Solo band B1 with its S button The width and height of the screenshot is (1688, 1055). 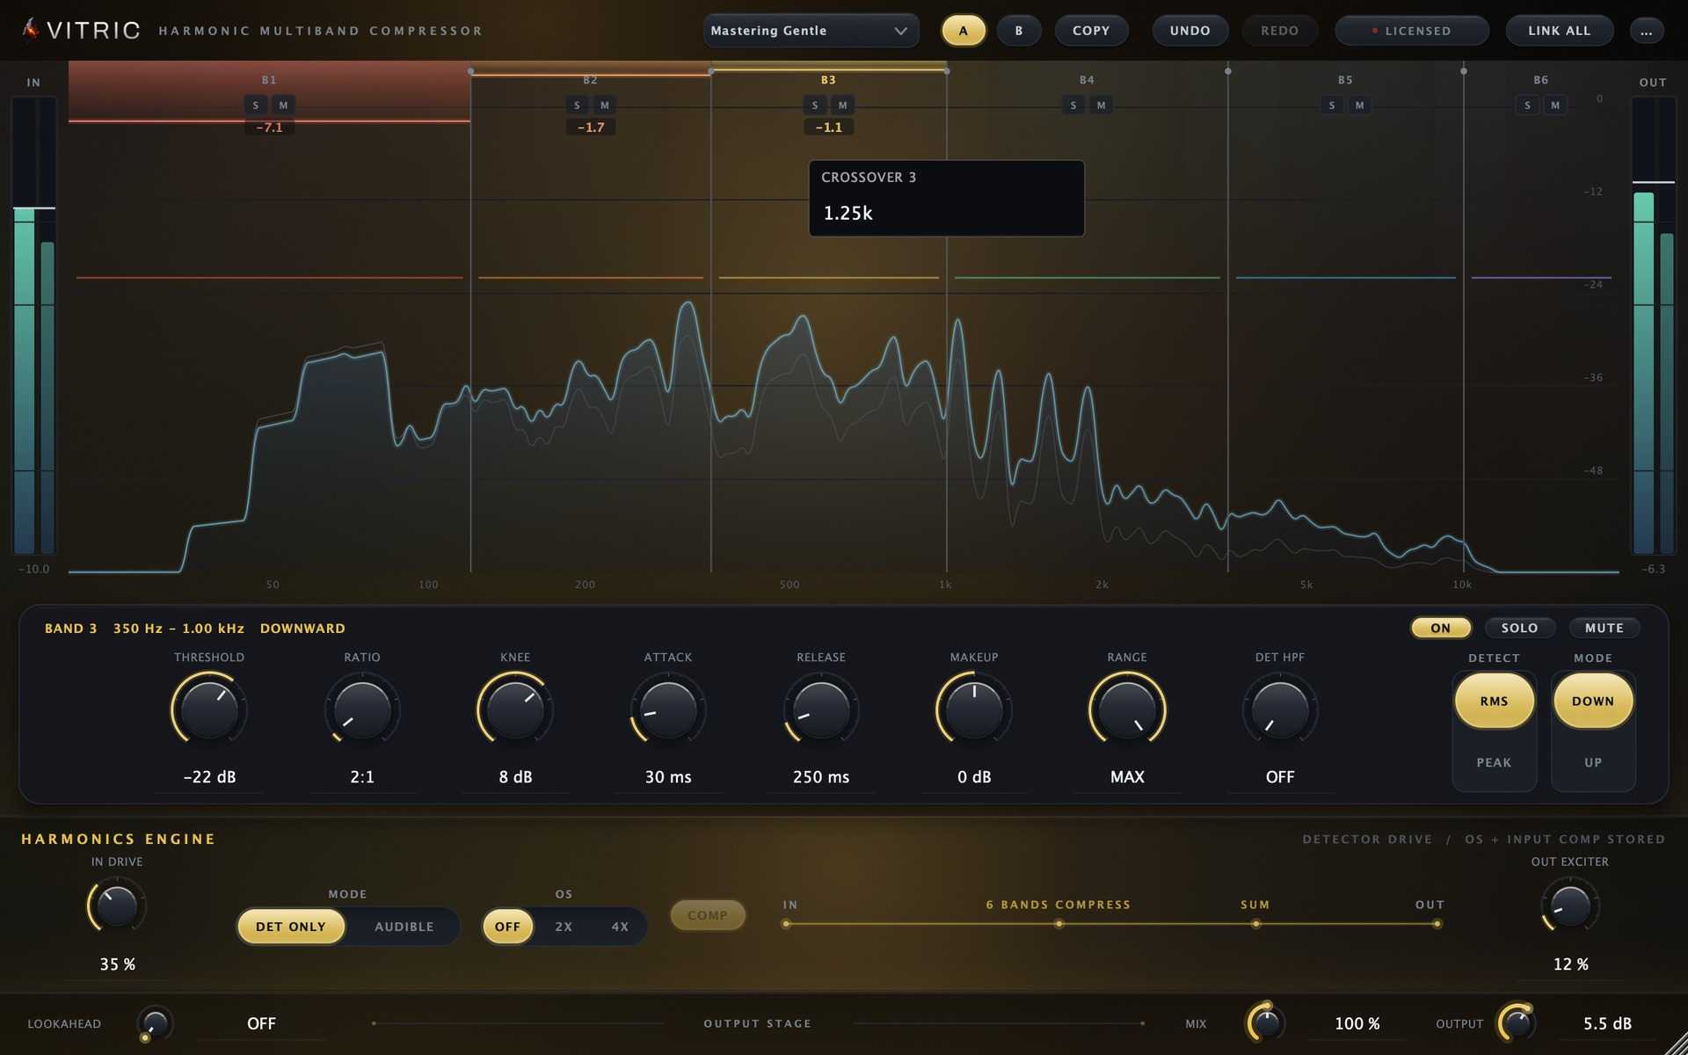click(x=256, y=105)
